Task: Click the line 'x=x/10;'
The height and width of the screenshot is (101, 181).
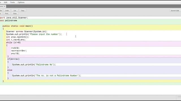Action: (x=15, y=54)
